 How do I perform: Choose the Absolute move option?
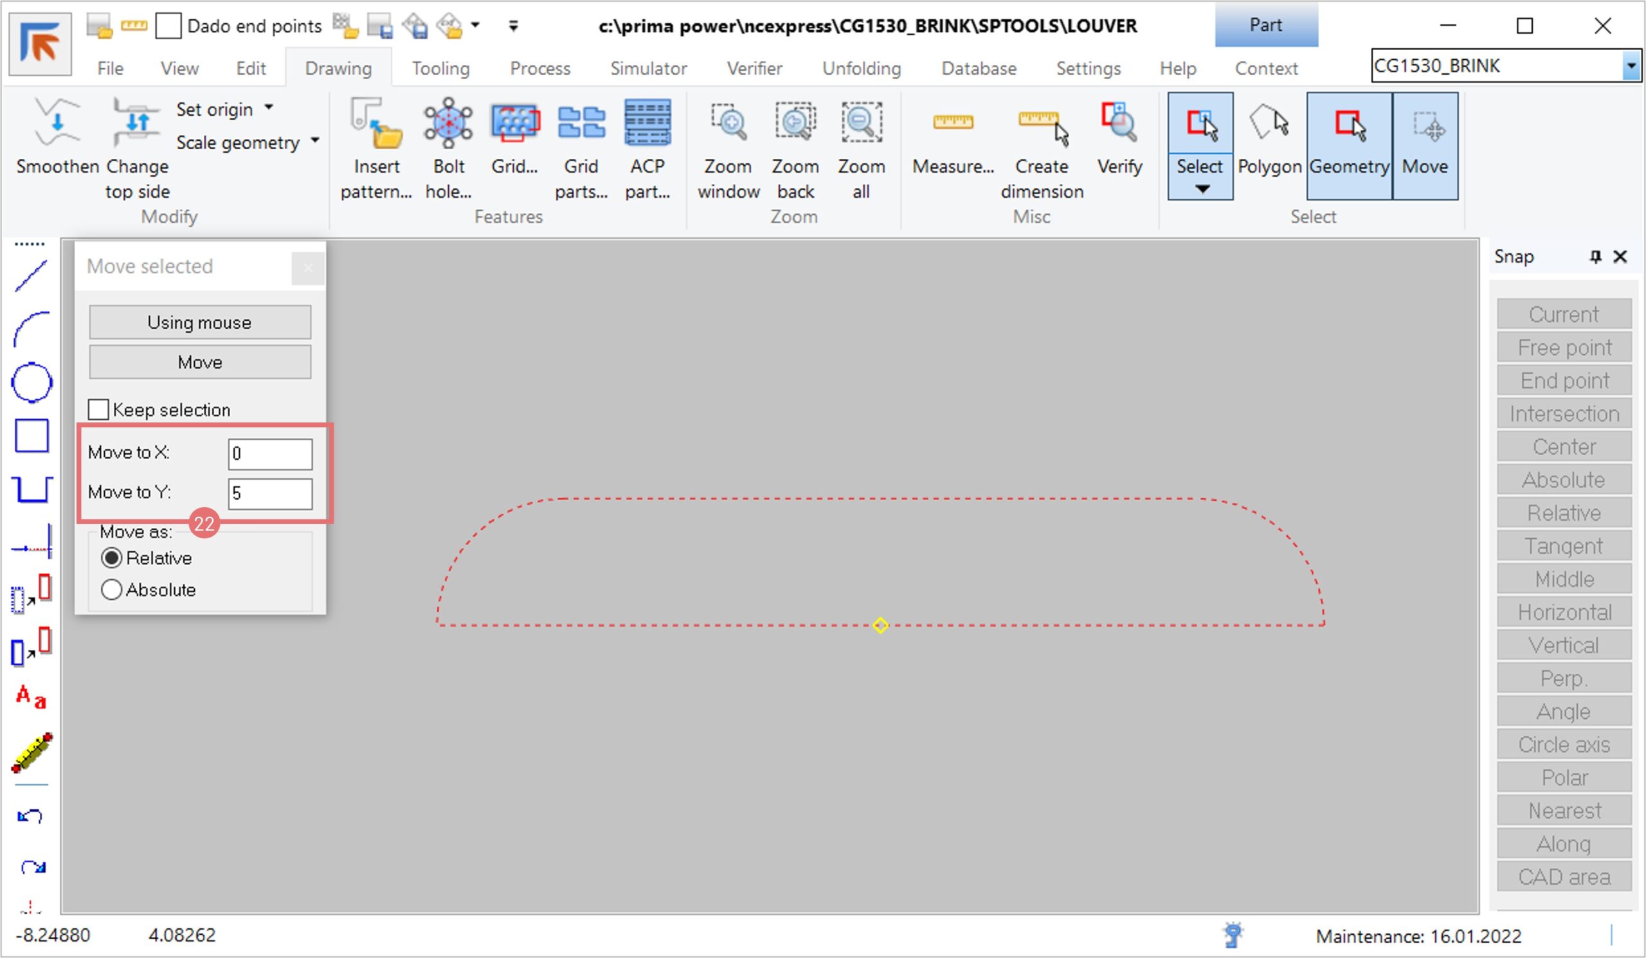point(112,590)
